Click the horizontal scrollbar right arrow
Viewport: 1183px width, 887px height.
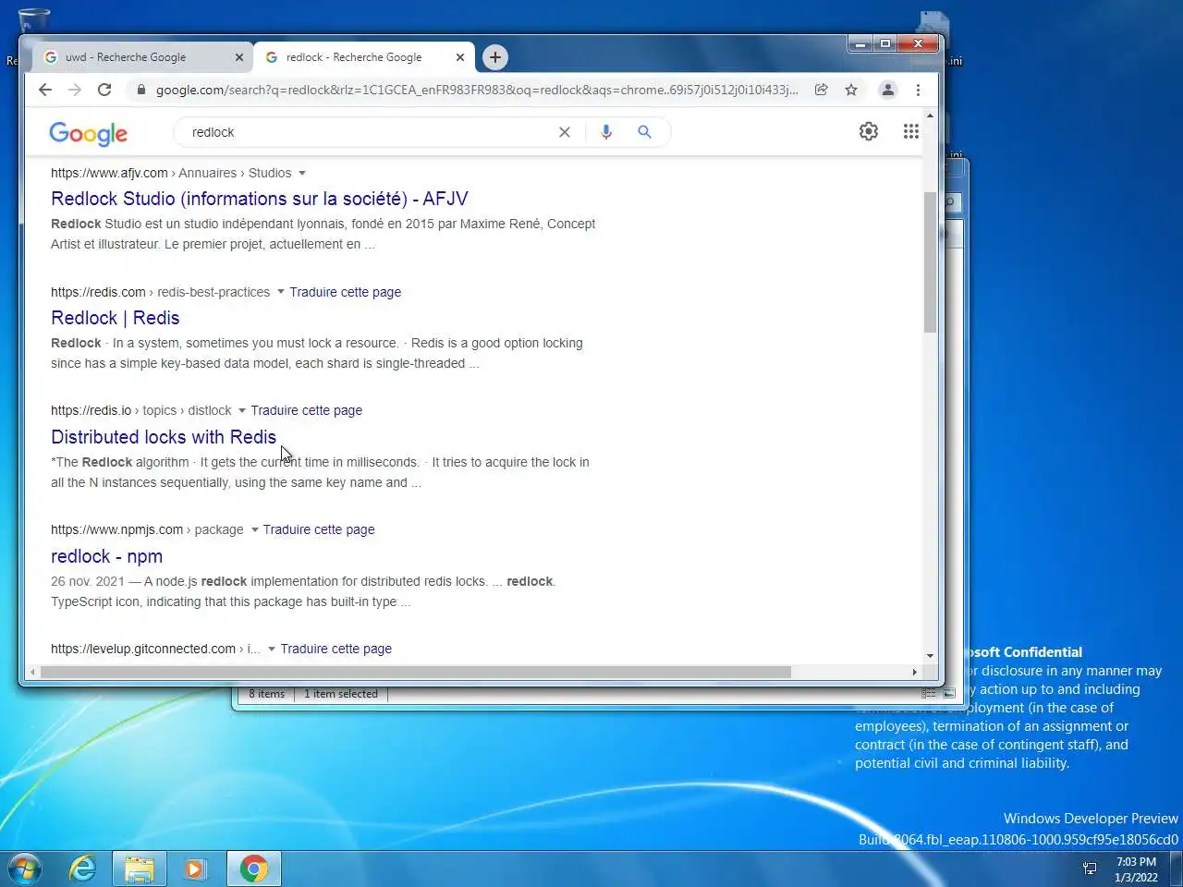point(915,672)
